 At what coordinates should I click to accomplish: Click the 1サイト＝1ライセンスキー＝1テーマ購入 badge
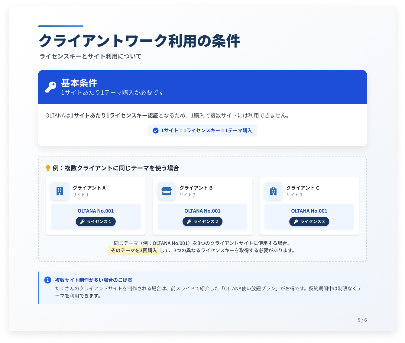202,131
